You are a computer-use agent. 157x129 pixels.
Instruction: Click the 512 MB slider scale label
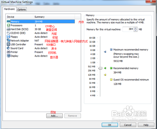click(92, 67)
